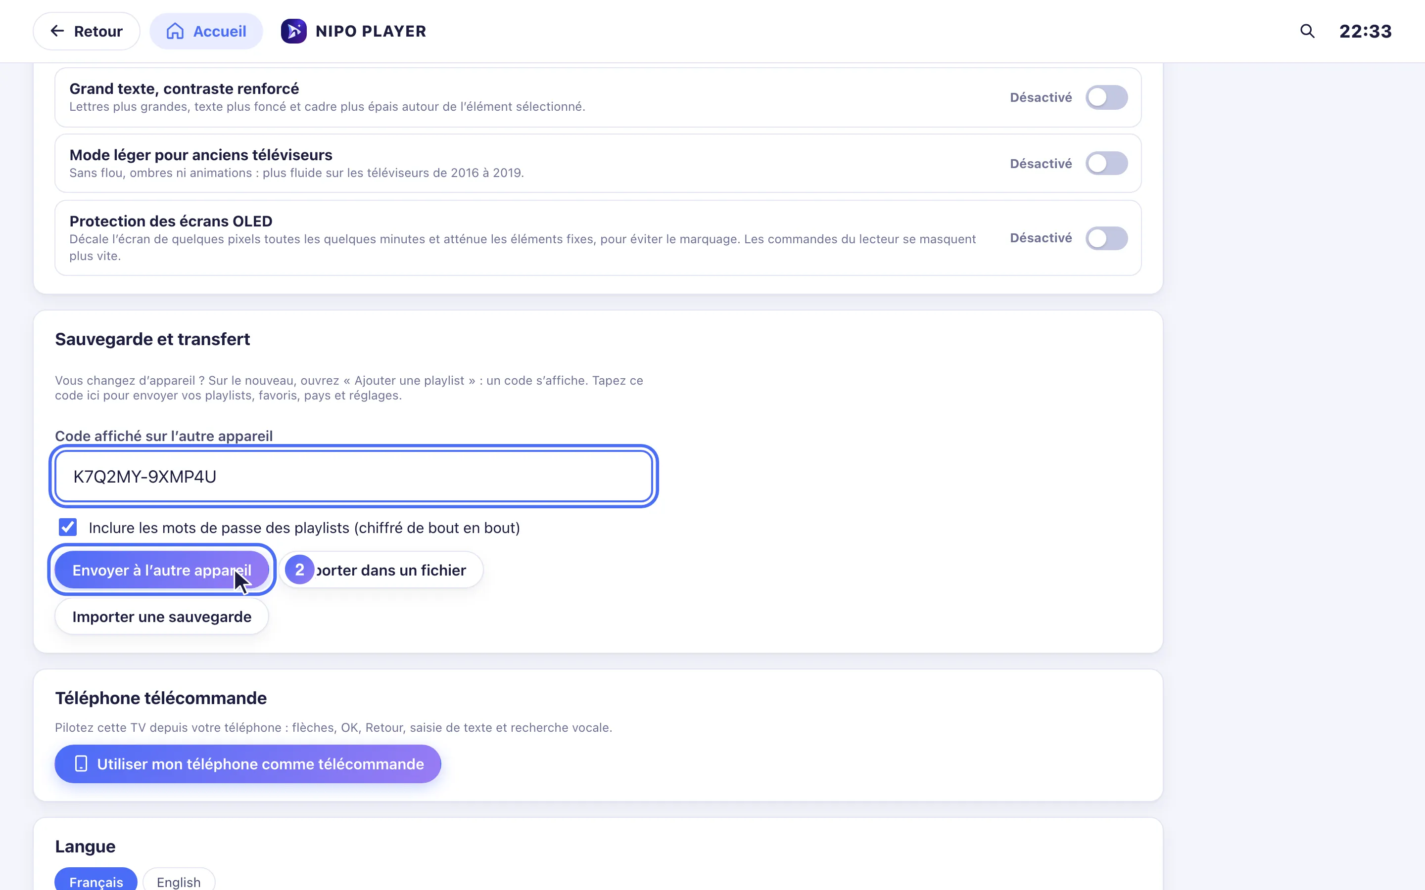
Task: Turn on Protection des écrans OLED
Action: coord(1106,238)
